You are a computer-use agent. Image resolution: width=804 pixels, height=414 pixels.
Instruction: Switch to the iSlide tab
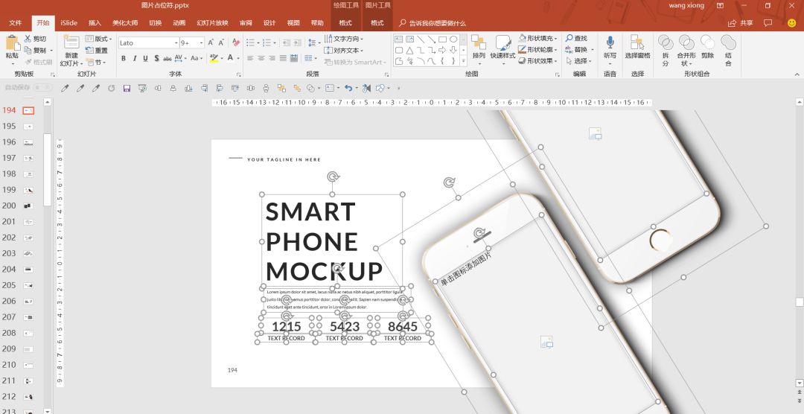[68, 23]
